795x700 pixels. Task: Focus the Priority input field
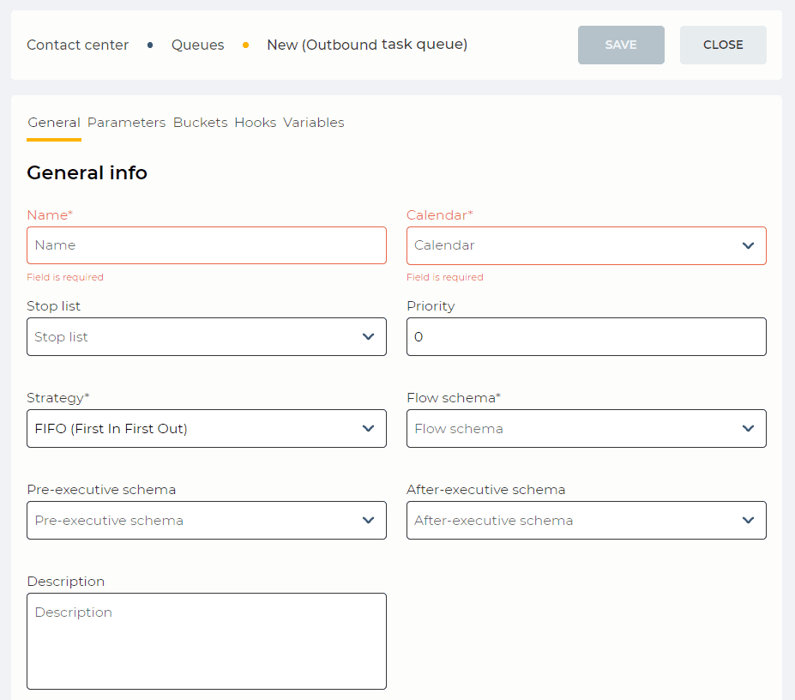tap(586, 337)
